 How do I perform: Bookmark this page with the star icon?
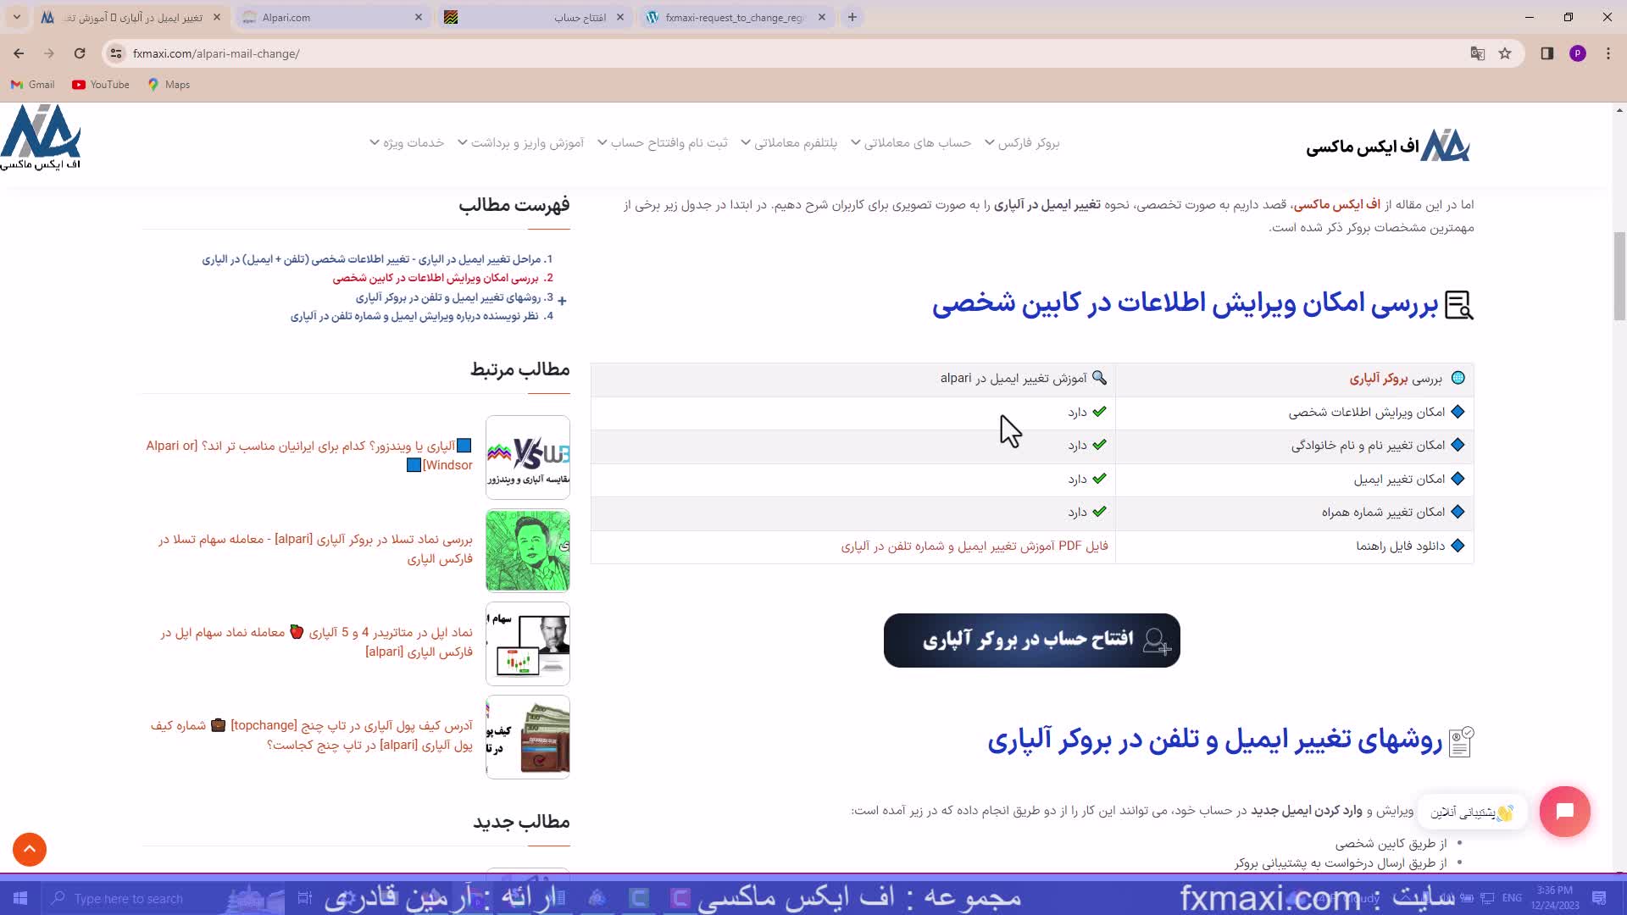click(x=1505, y=53)
